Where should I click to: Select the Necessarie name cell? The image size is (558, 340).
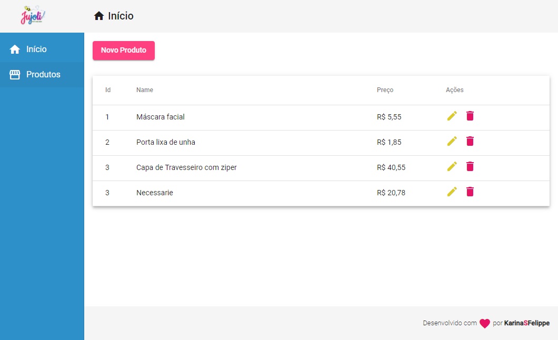click(x=154, y=193)
